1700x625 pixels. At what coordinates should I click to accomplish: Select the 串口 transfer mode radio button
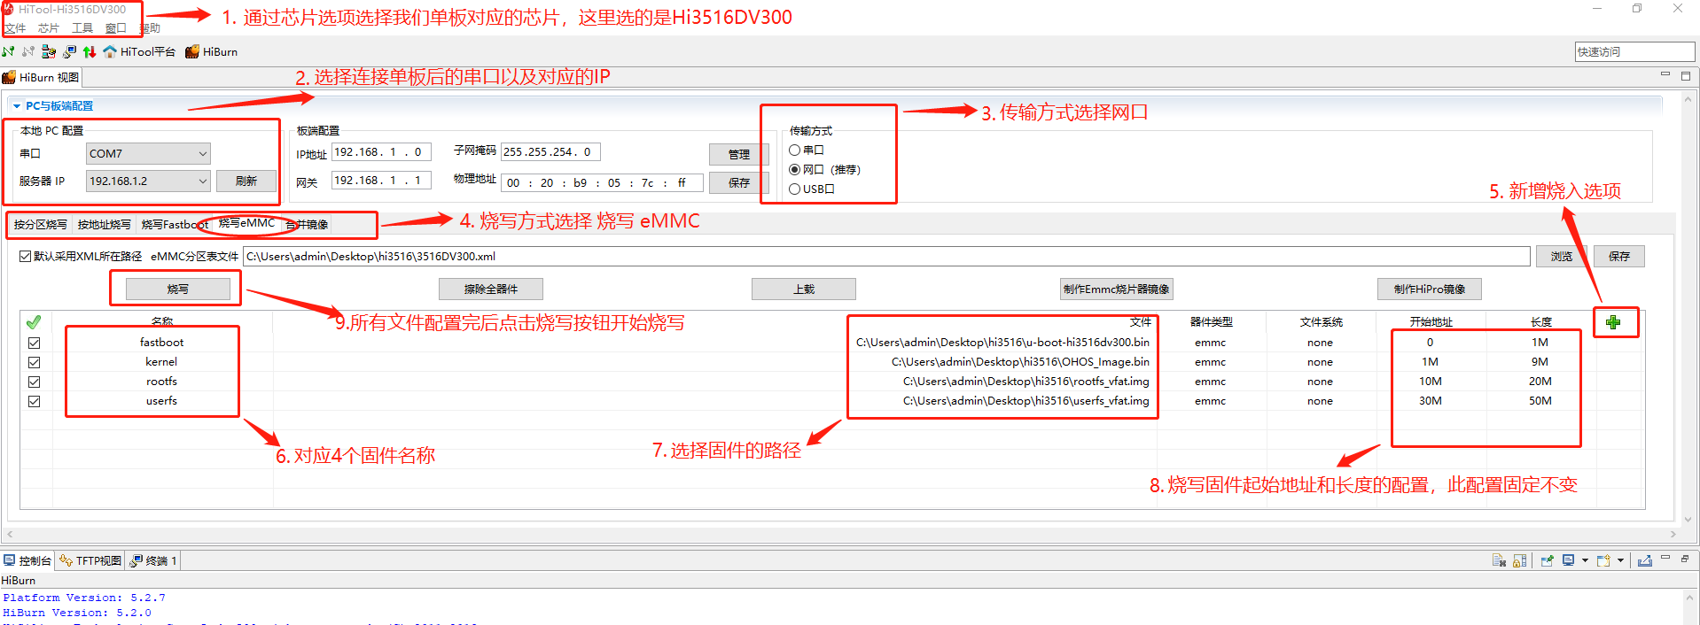[795, 150]
